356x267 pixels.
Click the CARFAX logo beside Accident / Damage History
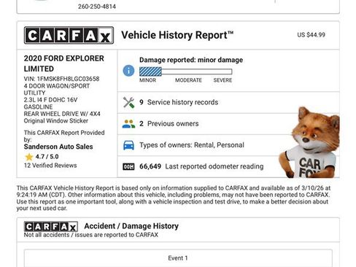(x=51, y=227)
